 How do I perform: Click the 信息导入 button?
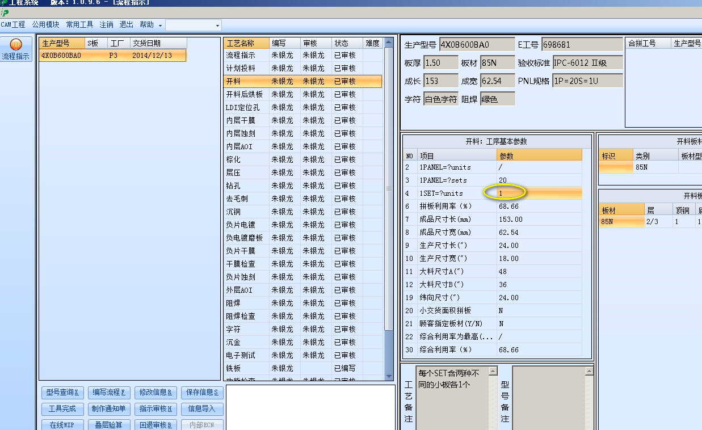click(x=203, y=409)
